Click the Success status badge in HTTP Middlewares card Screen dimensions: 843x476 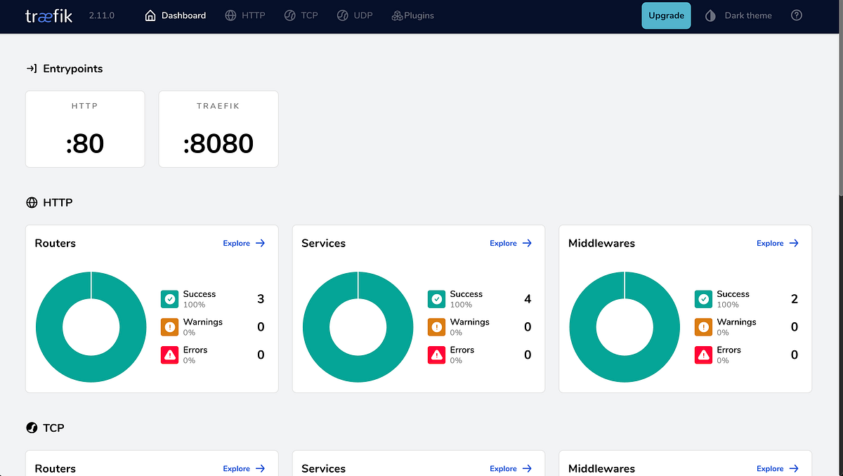coord(703,299)
